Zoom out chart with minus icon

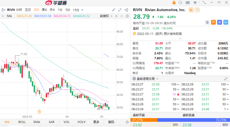[x=122, y=16]
